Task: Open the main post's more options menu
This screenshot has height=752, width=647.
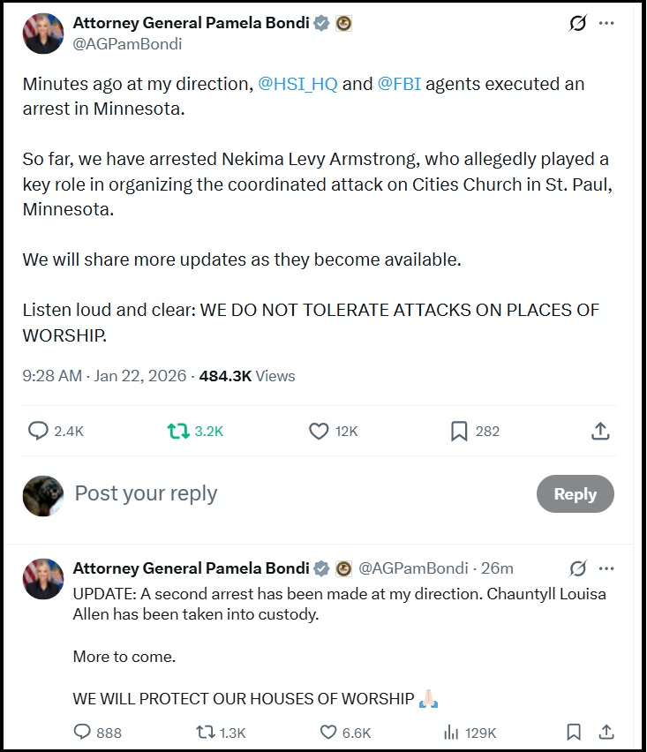Action: coord(606,24)
